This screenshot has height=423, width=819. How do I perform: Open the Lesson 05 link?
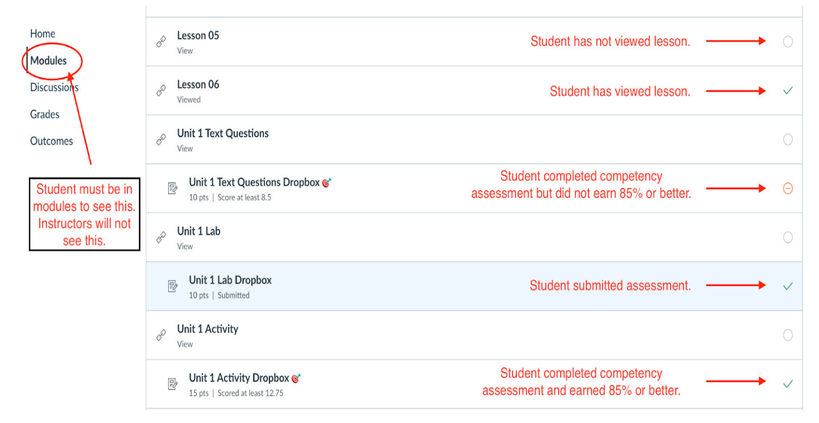pyautogui.click(x=198, y=36)
